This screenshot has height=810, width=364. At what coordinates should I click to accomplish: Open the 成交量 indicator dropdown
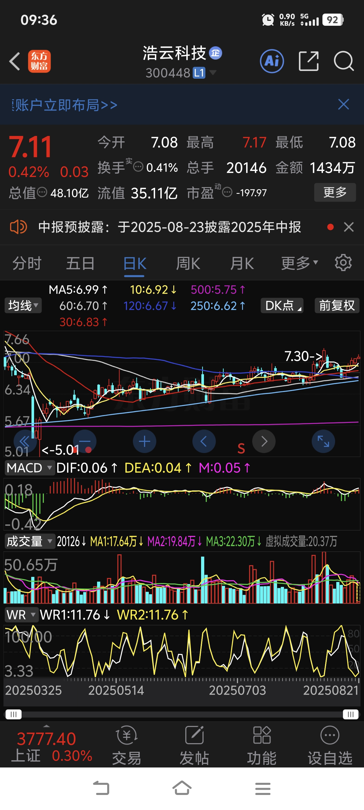click(29, 542)
